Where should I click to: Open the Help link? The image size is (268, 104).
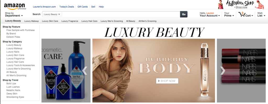tap(101, 7)
